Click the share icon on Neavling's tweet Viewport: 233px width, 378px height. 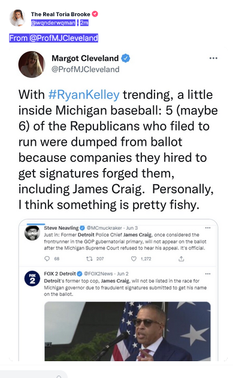pyautogui.click(x=181, y=259)
